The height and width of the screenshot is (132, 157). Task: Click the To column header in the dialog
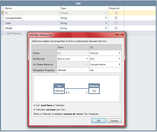click(105, 47)
